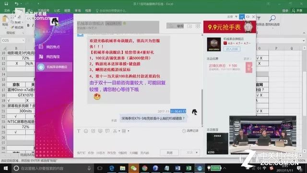Click the 格式刷 format painter
The image size is (307, 173).
point(17,27)
